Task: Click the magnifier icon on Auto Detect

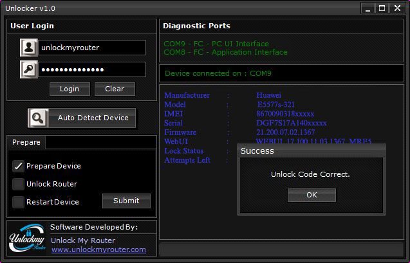Action: click(x=38, y=118)
